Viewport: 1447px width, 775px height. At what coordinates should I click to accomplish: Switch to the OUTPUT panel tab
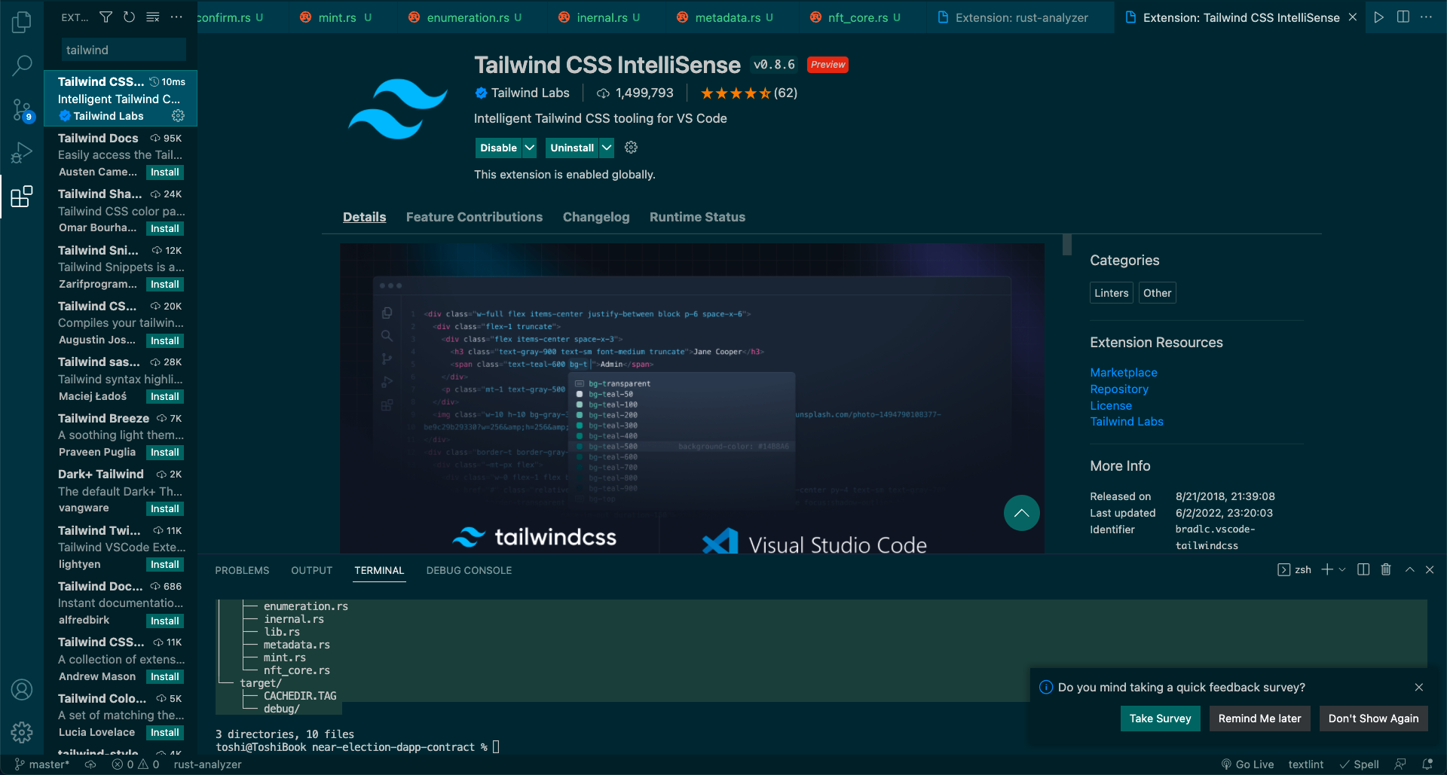click(311, 570)
